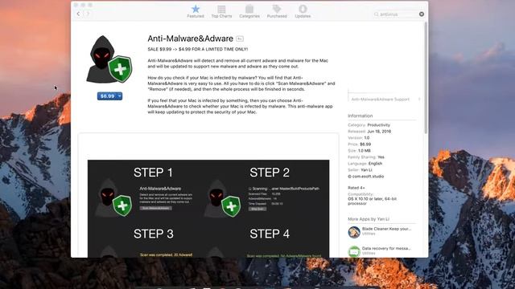This screenshot has height=289, width=515.
Task: Click 'Language: English' row
Action: click(x=365, y=164)
